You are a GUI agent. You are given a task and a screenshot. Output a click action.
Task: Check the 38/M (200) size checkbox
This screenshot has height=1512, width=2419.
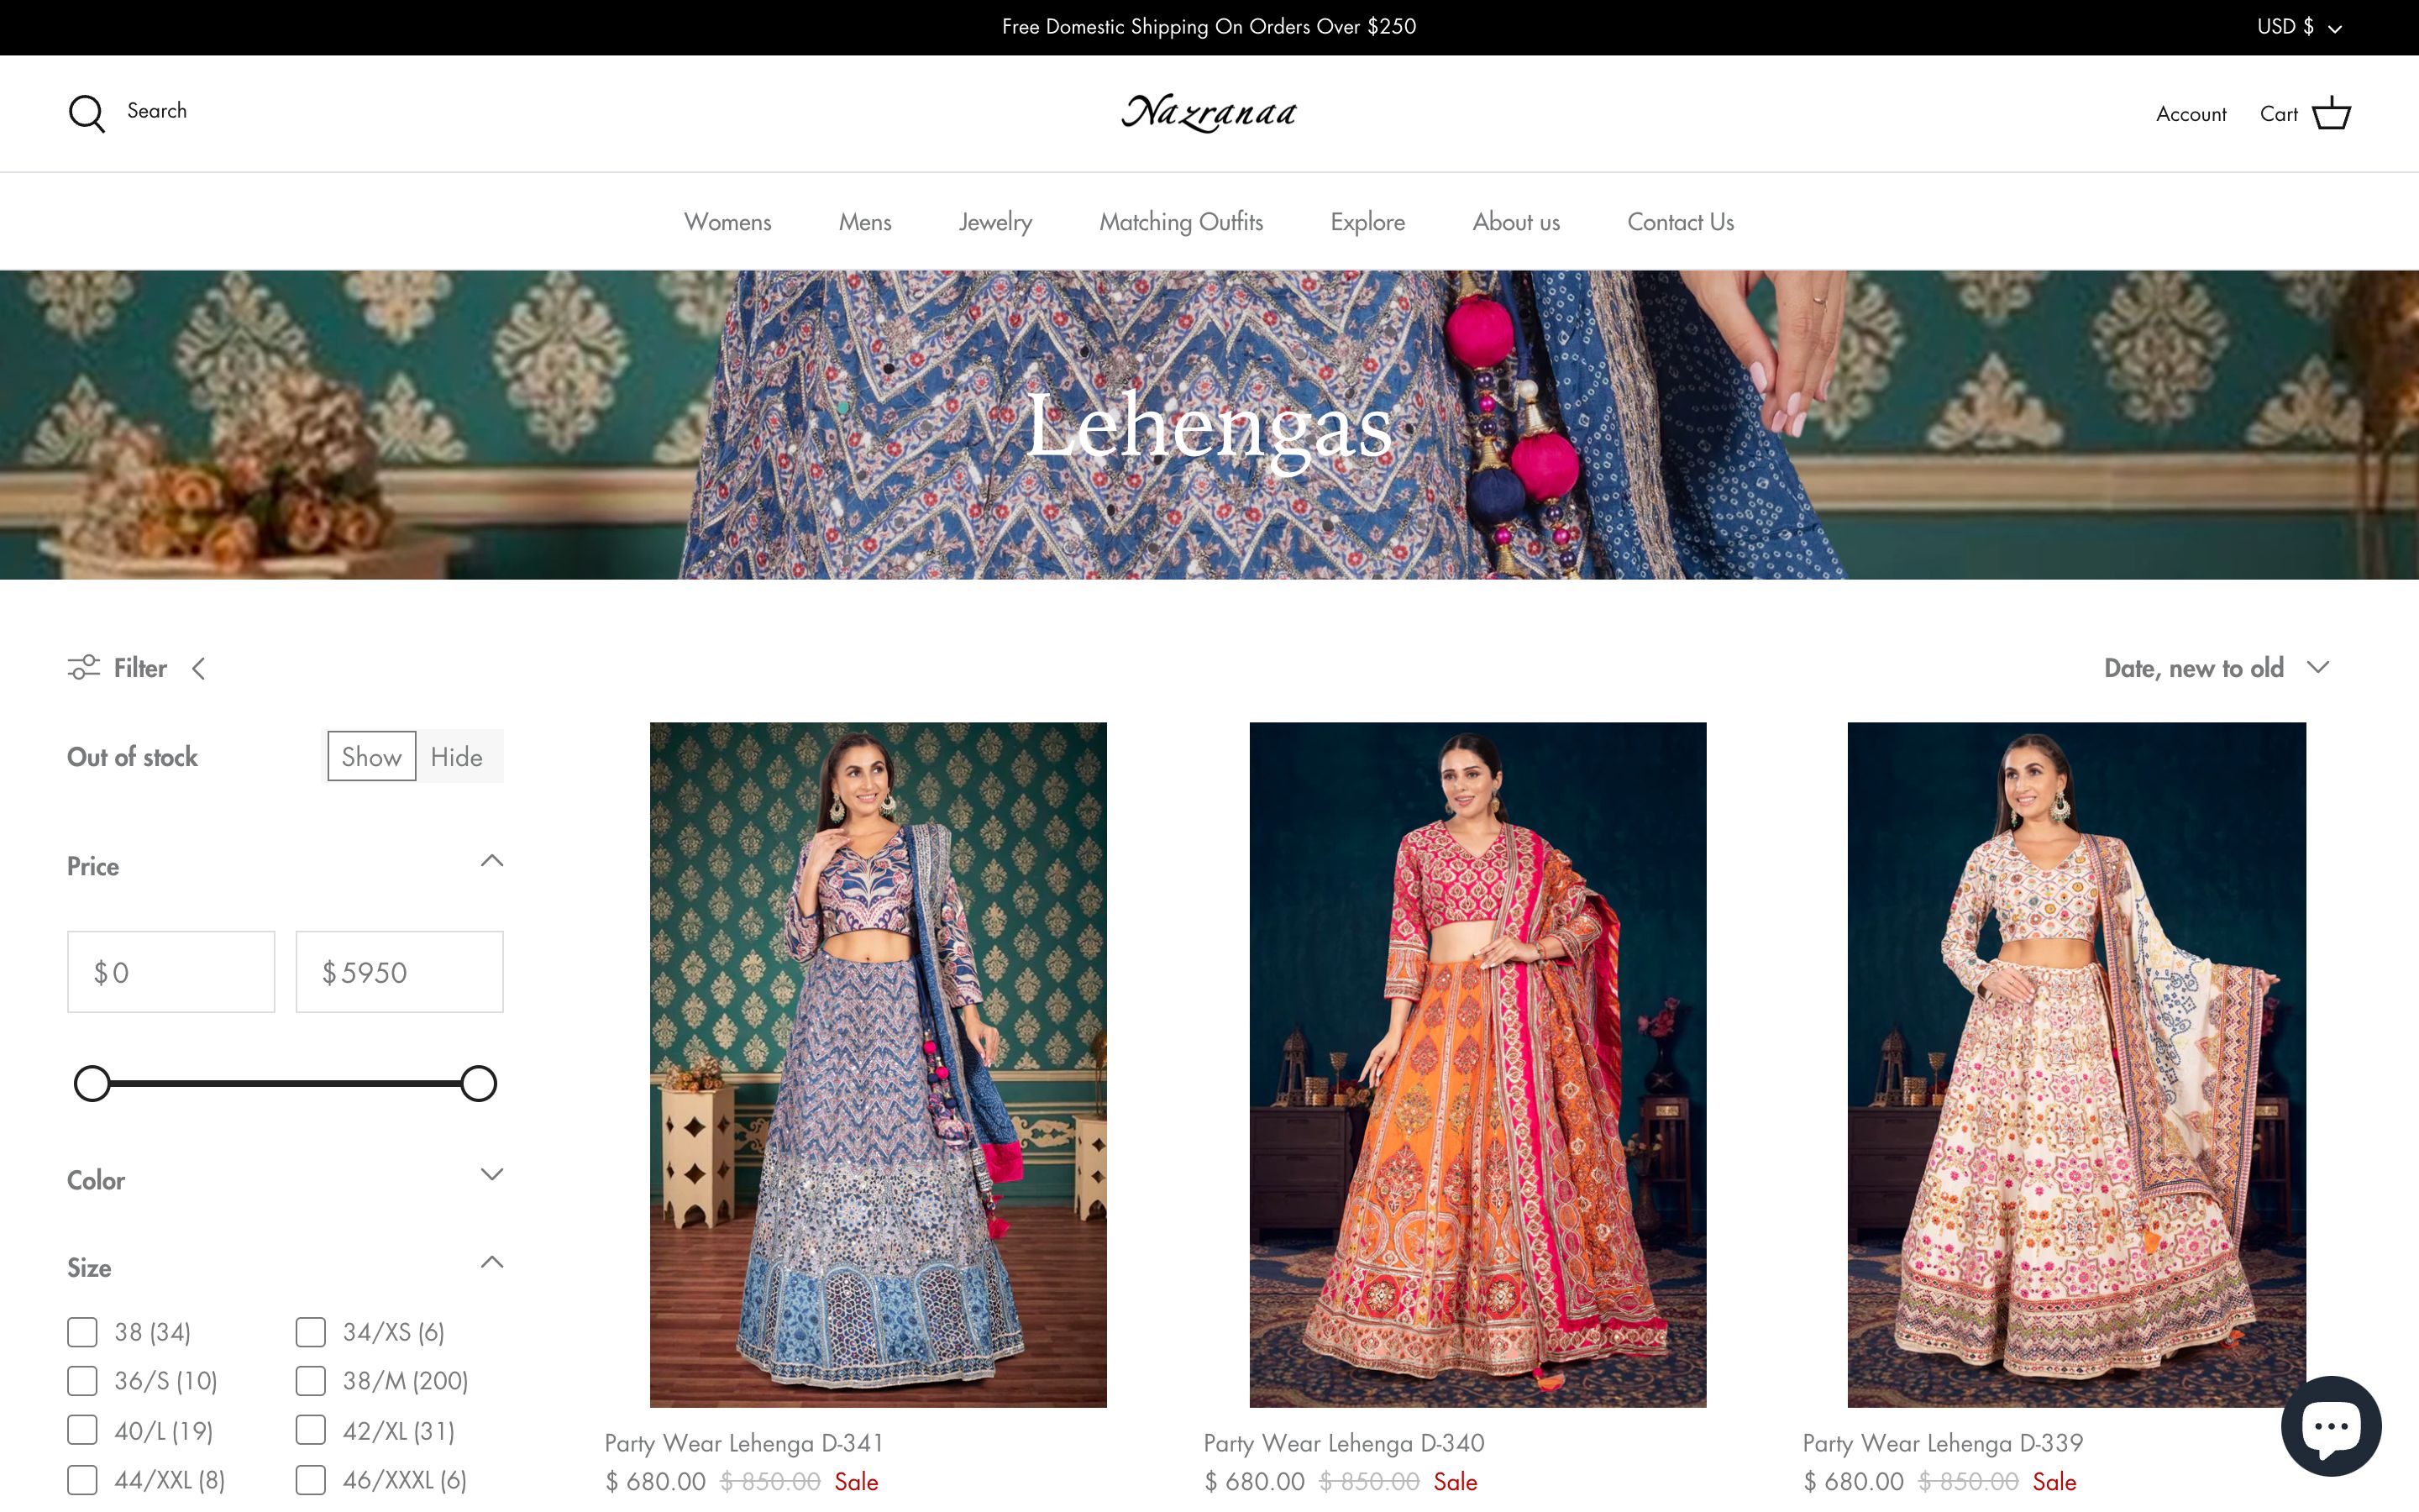pyautogui.click(x=309, y=1381)
